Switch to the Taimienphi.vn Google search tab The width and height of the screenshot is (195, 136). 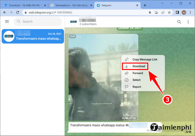point(71,5)
